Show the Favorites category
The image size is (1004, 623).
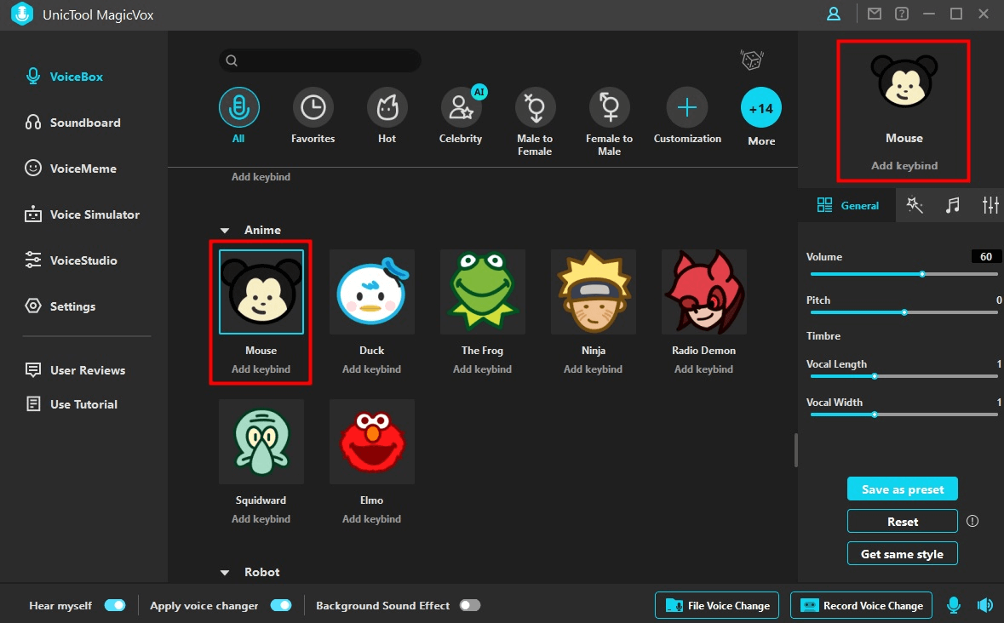[x=313, y=107]
